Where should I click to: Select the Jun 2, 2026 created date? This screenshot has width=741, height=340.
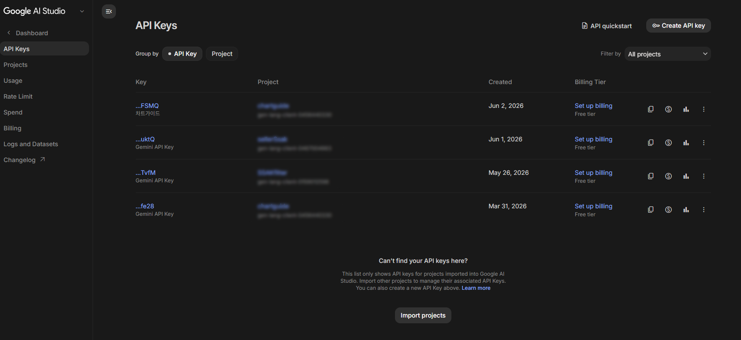click(506, 106)
